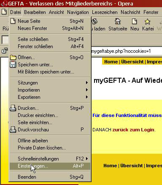Open the Lesezeichen menu
The height and width of the screenshot is (185, 162).
tap(105, 12)
